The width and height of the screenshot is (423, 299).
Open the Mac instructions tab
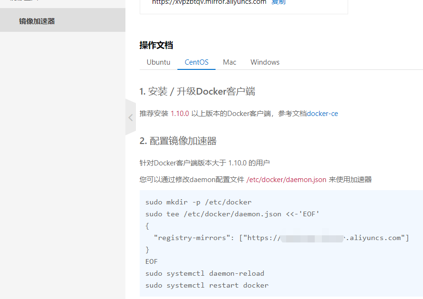229,62
